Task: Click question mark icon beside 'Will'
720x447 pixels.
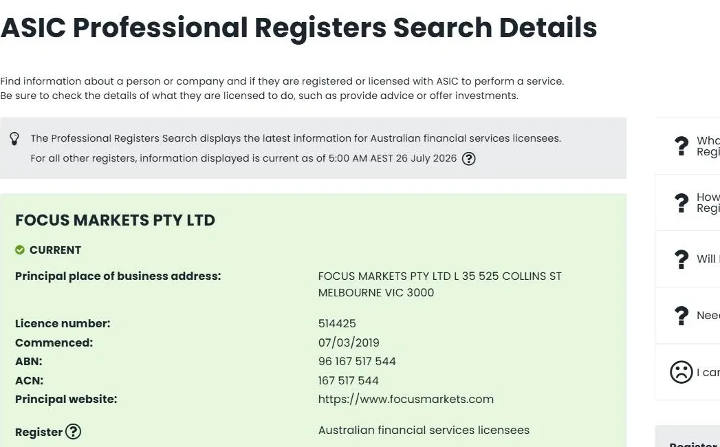Action: tap(681, 259)
